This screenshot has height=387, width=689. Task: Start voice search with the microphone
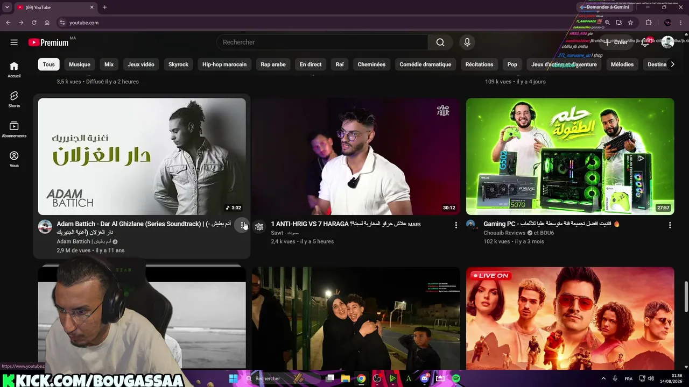467,42
